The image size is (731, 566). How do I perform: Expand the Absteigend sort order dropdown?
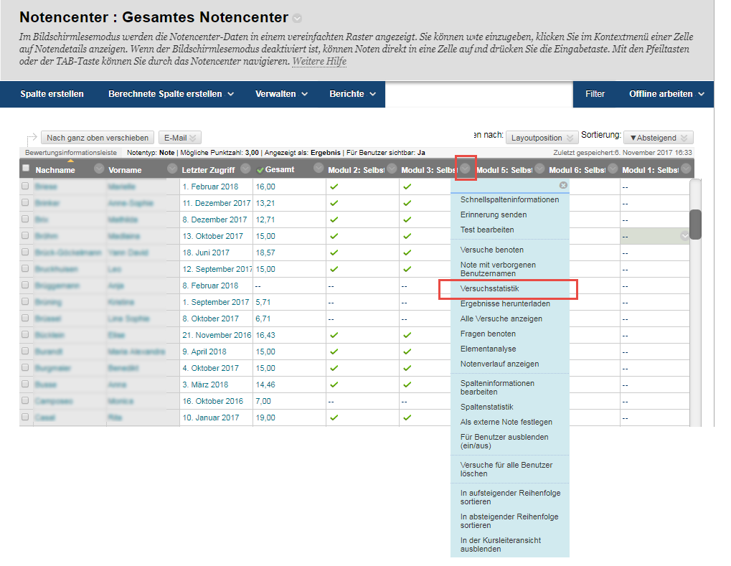(x=658, y=138)
